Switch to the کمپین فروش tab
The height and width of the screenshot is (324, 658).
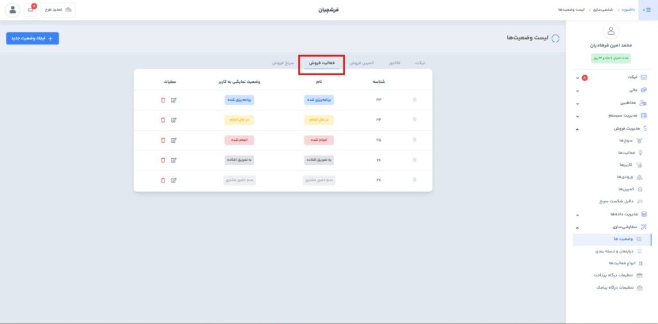pos(362,64)
